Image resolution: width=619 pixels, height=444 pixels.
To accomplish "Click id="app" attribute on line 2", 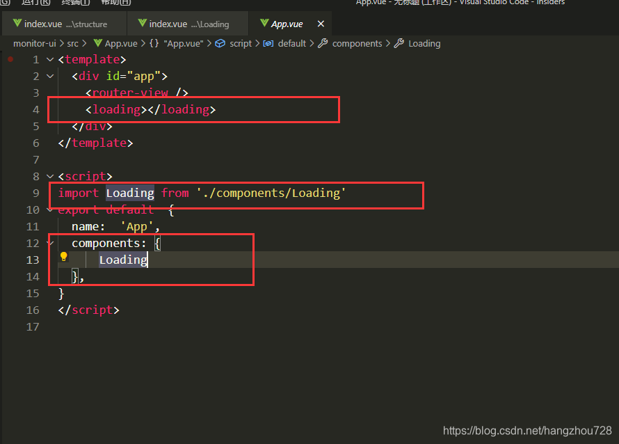I will 134,77.
